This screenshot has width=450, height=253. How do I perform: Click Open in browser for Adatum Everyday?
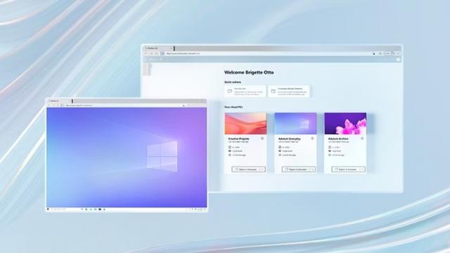tap(295, 169)
